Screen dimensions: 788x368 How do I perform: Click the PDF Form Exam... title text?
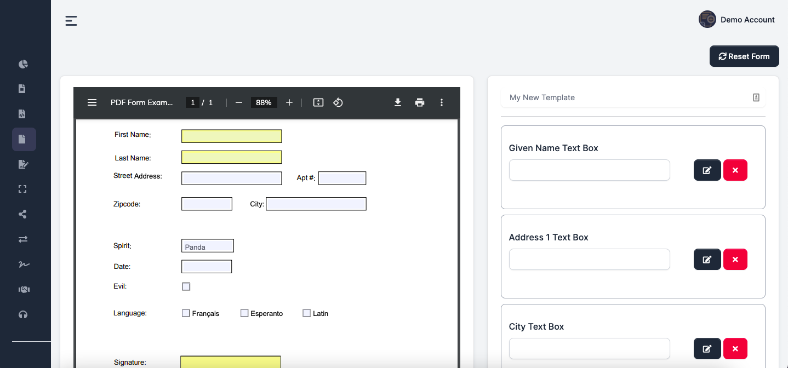(142, 102)
